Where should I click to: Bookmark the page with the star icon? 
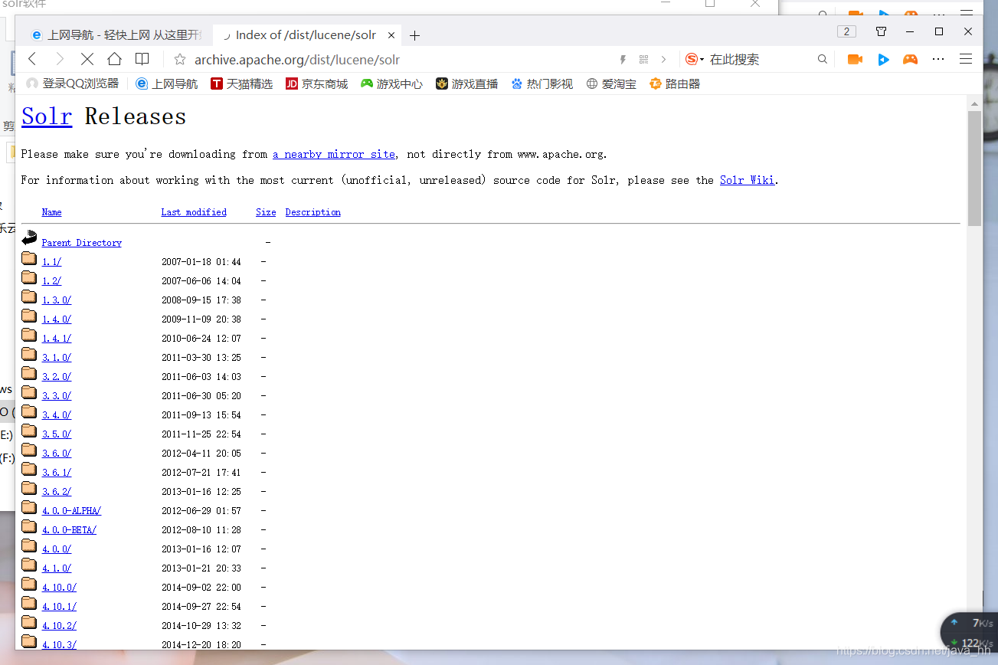(x=180, y=60)
